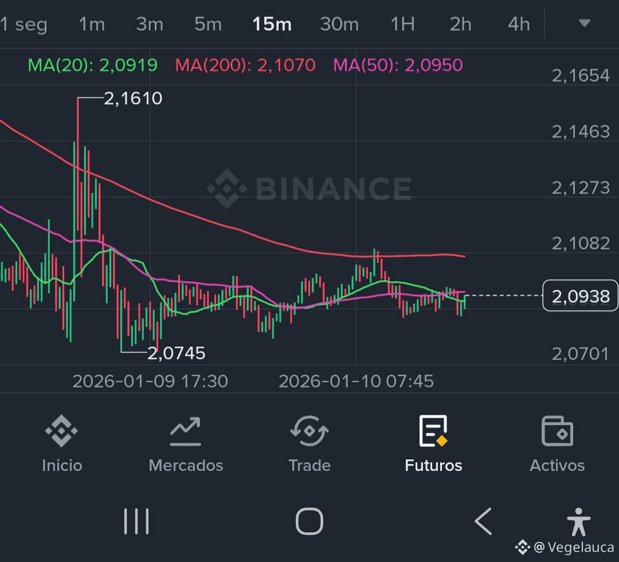Tap the accessibility figure icon
The height and width of the screenshot is (562, 619).
tap(578, 521)
